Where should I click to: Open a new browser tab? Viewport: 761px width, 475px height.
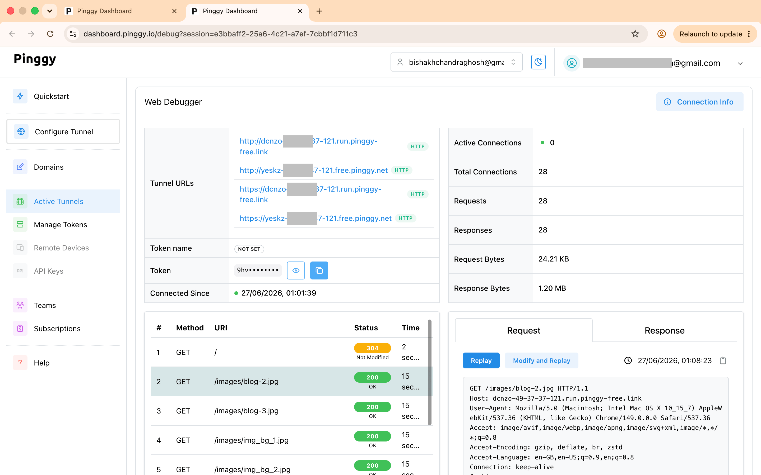319,11
